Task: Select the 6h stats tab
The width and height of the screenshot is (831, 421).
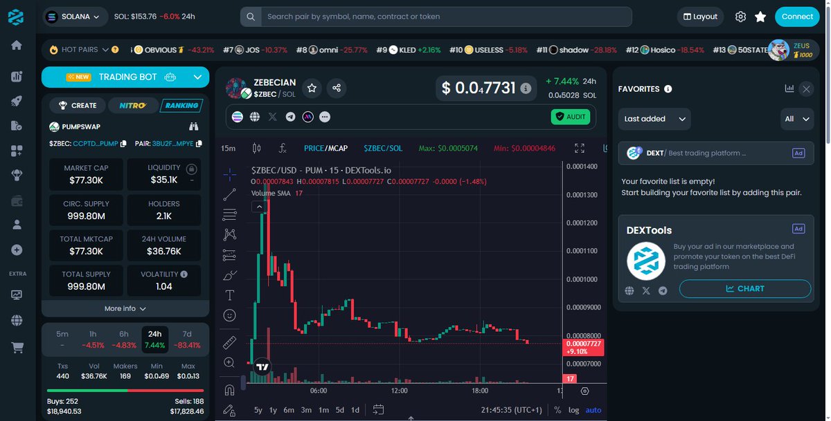Action: click(x=124, y=339)
